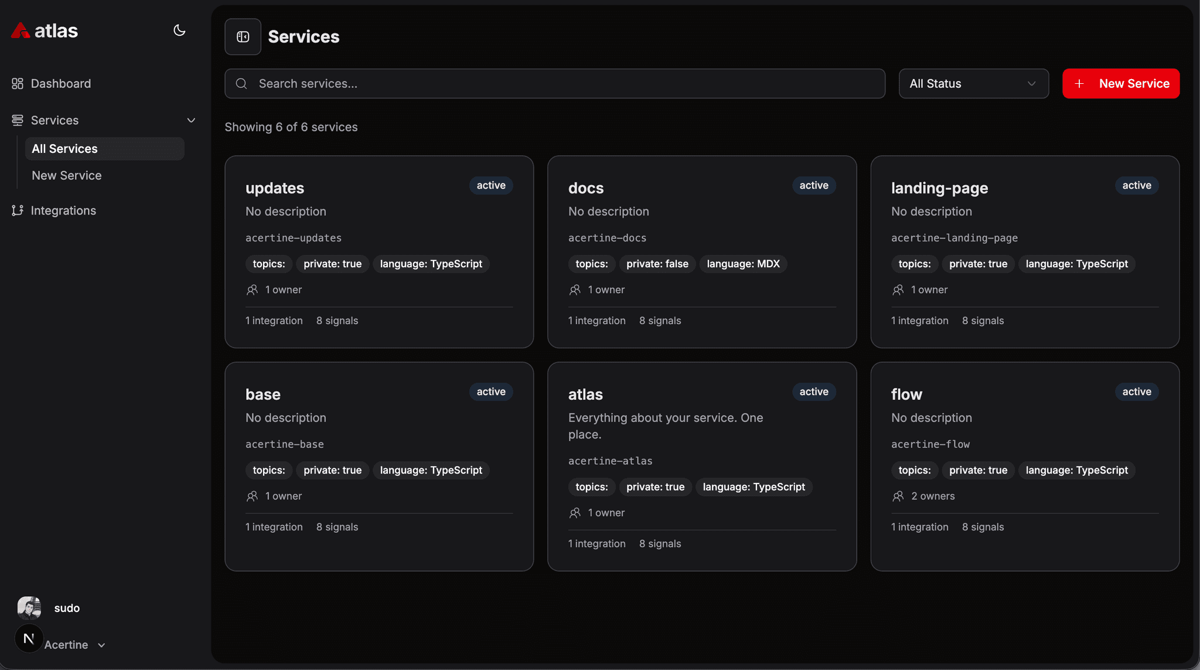Click the atlas logo in the sidebar
The image size is (1200, 670).
coord(44,30)
